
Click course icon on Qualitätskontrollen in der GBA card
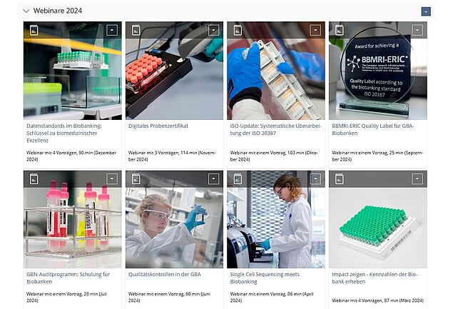tap(136, 179)
